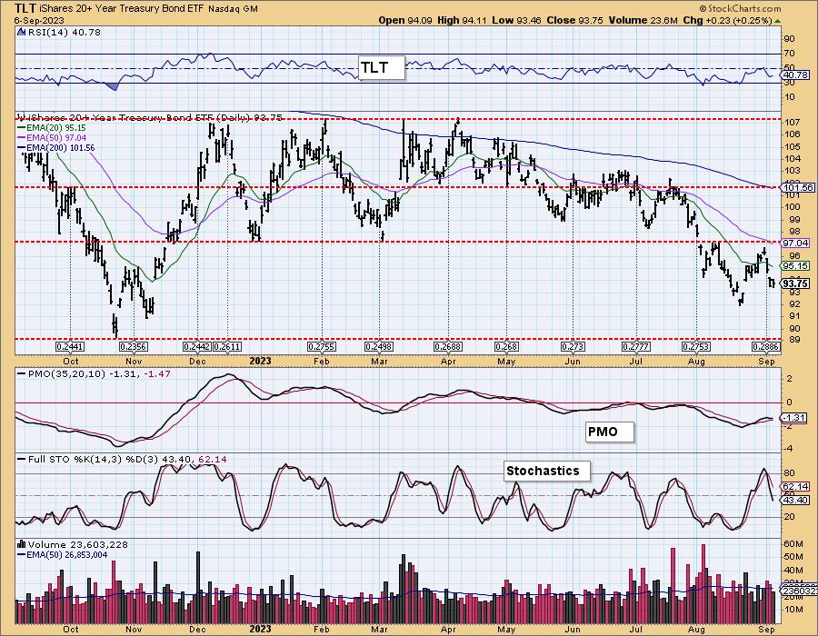The image size is (818, 636).
Task: Click the 0.2755 value box near Feb
Action: 322,347
